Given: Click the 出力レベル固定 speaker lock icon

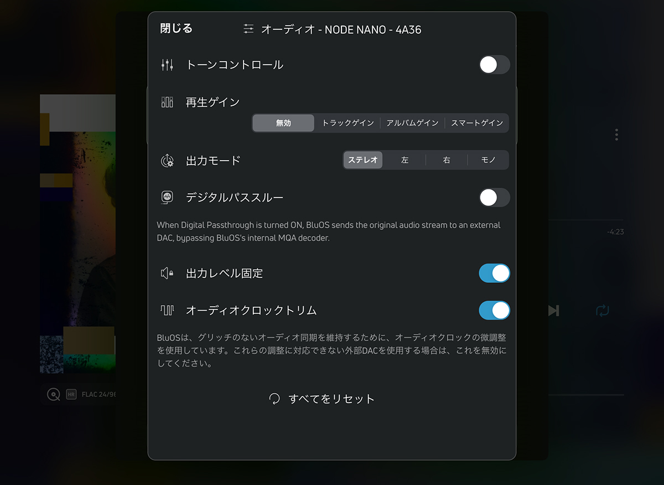Looking at the screenshot, I should [167, 273].
